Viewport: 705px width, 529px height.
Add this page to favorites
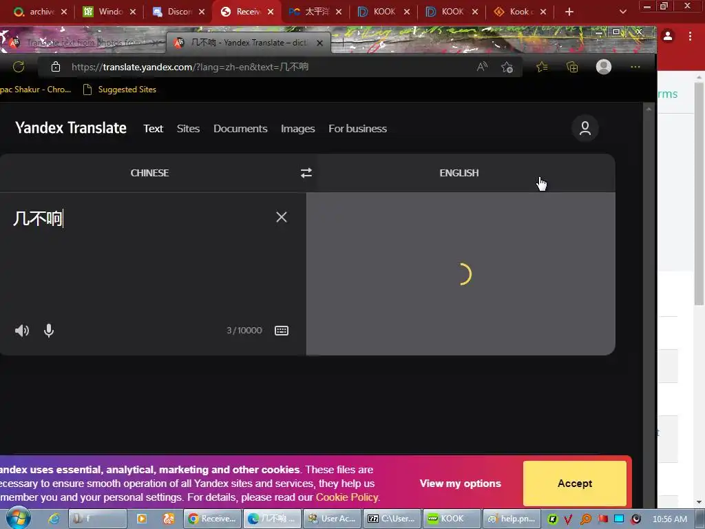tap(507, 67)
